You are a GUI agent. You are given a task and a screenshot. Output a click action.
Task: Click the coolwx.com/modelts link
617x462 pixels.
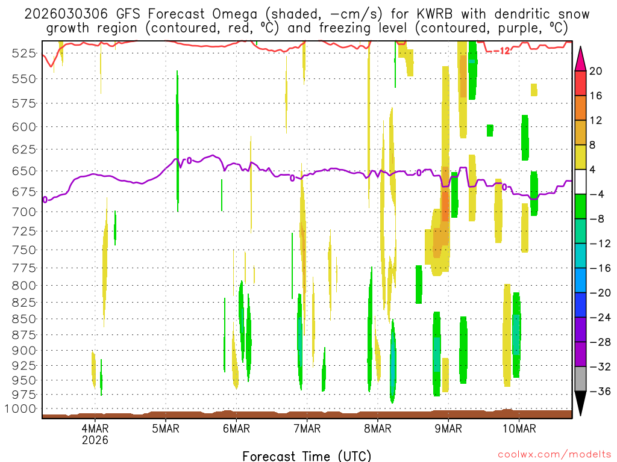554,455
